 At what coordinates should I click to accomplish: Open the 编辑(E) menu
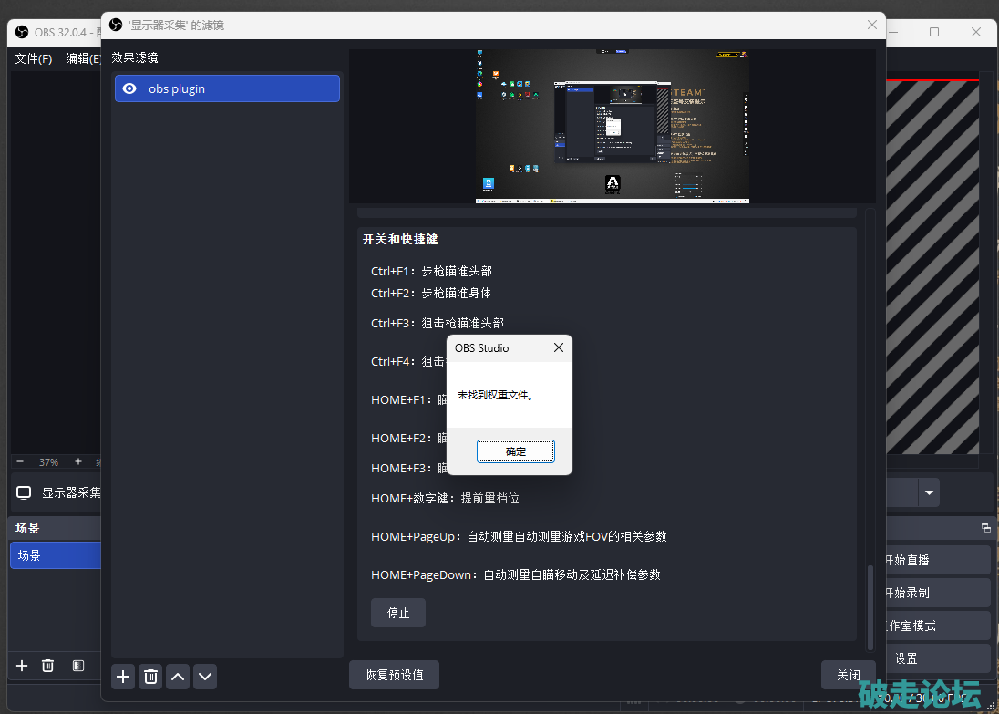tap(83, 58)
